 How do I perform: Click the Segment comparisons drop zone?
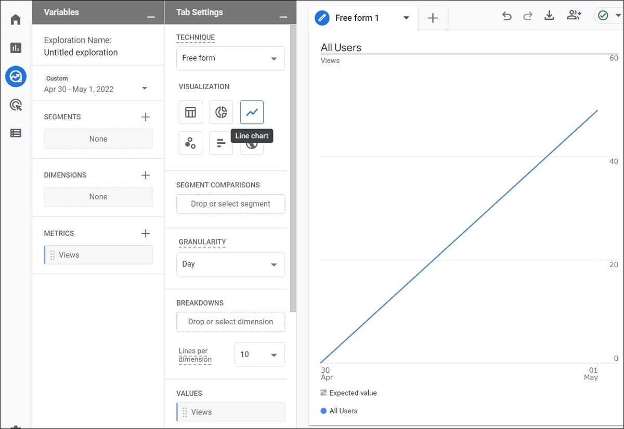tap(230, 204)
